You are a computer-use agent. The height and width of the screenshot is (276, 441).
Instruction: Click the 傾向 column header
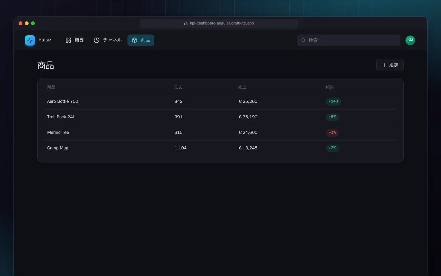(x=330, y=87)
